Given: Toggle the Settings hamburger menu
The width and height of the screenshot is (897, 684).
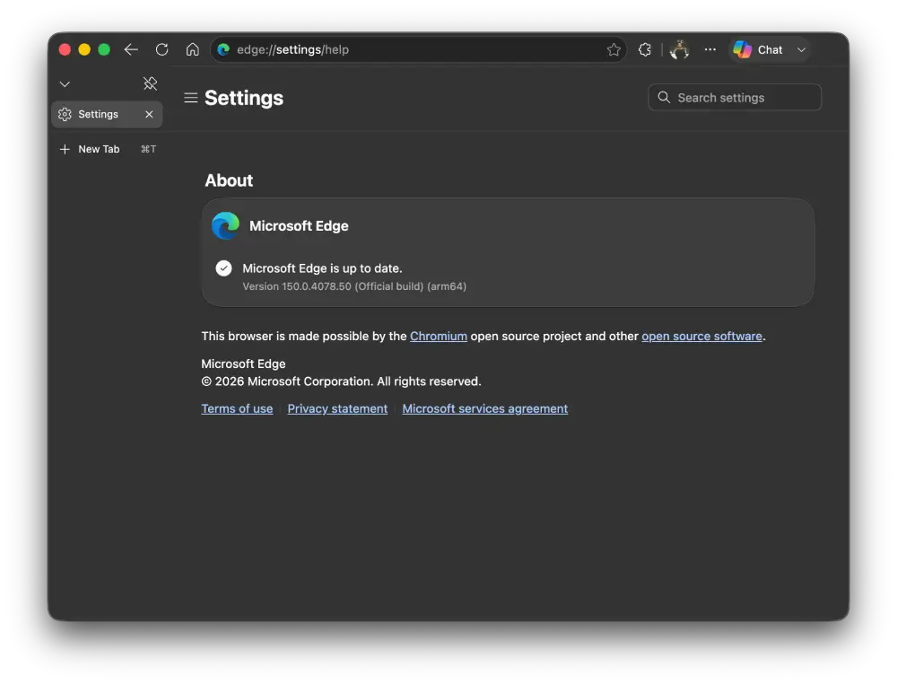Looking at the screenshot, I should (x=190, y=98).
